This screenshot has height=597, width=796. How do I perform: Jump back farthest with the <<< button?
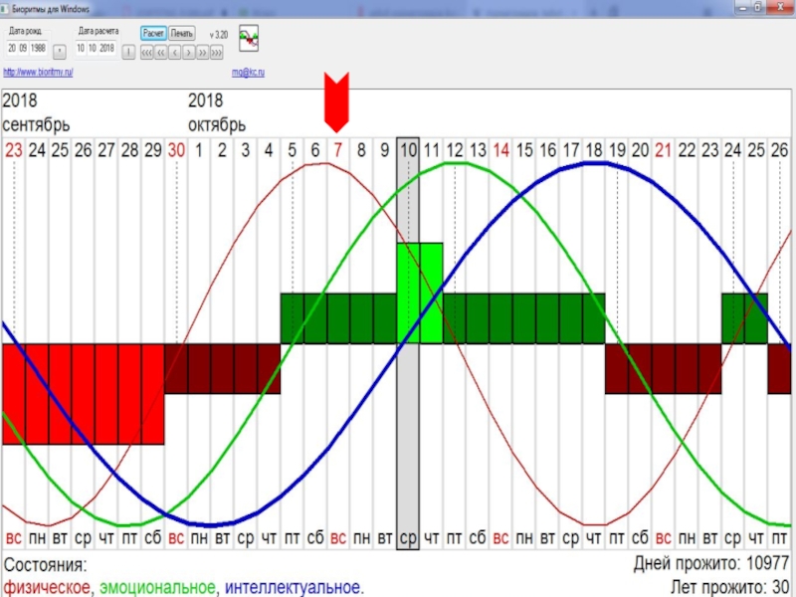pos(146,51)
